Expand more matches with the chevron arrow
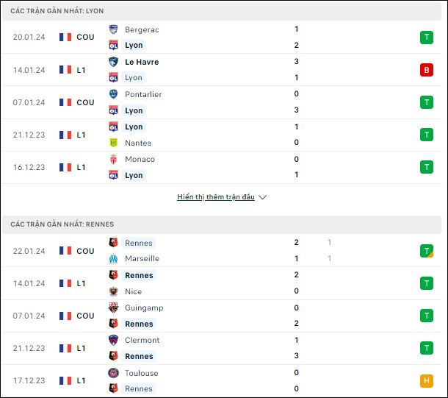This screenshot has width=448, height=398. click(x=262, y=197)
